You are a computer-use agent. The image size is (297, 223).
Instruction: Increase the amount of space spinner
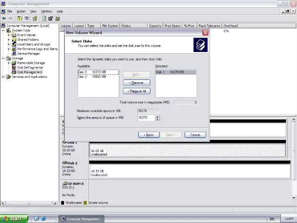pos(157,117)
